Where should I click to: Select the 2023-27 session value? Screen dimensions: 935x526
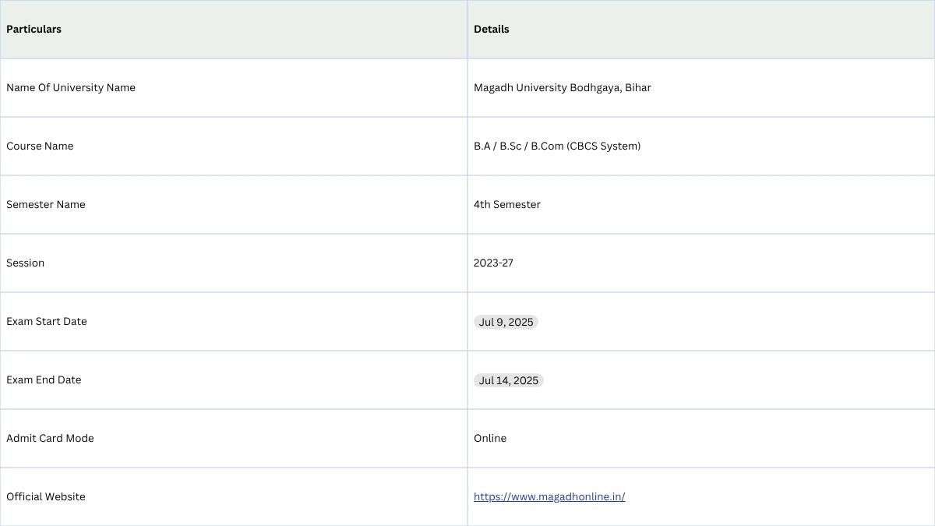493,263
